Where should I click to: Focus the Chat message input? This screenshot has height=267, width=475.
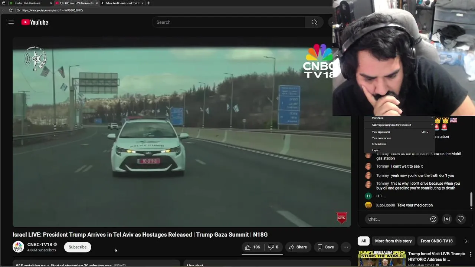coord(397,219)
